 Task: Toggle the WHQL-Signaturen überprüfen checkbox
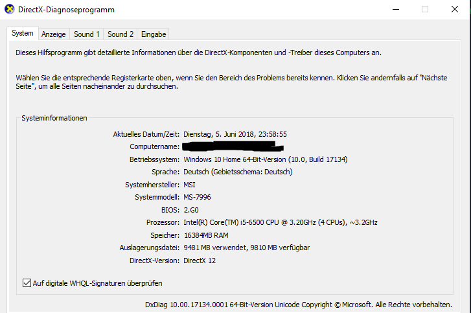[27, 283]
